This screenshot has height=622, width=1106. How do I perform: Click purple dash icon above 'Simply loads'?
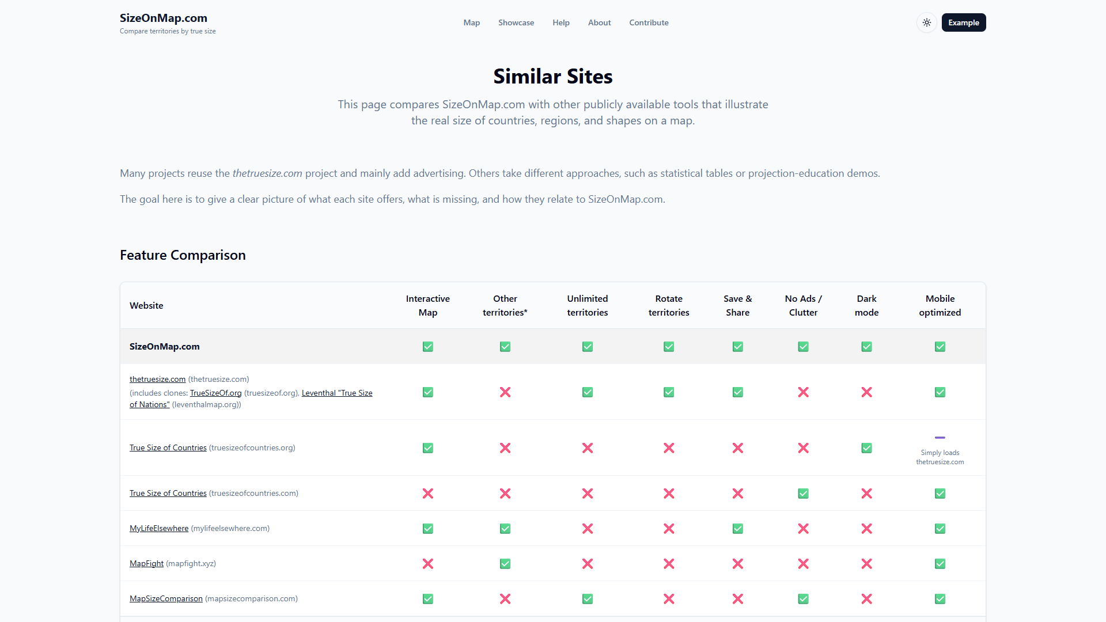(x=940, y=438)
